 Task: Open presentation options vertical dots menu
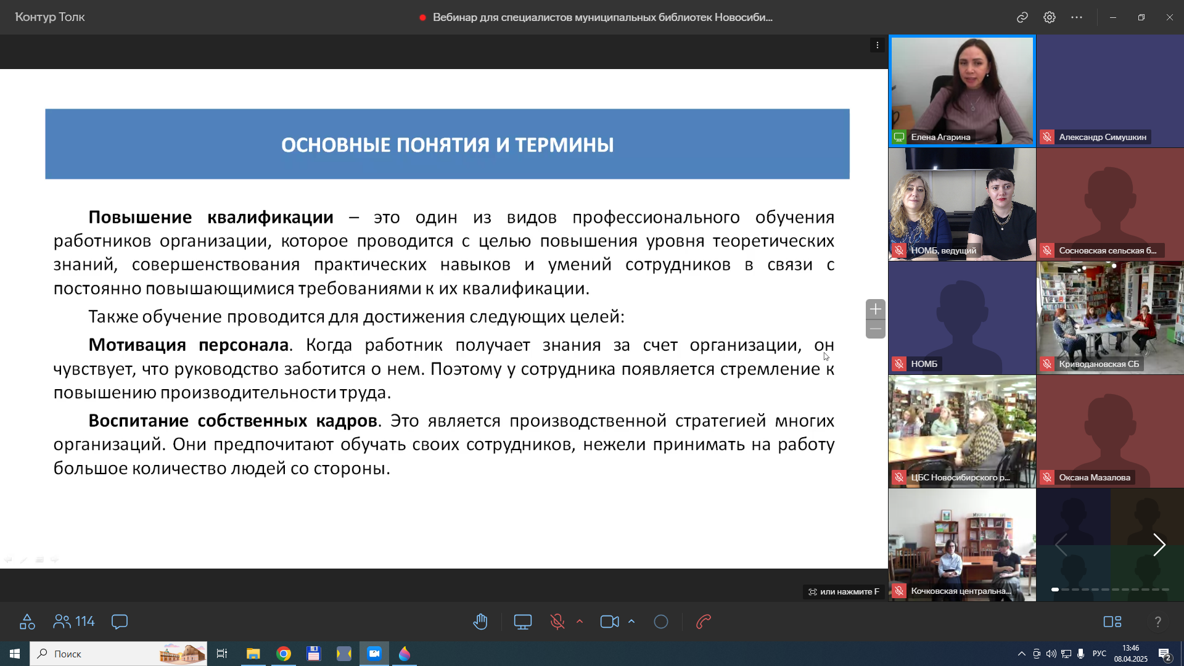877,45
